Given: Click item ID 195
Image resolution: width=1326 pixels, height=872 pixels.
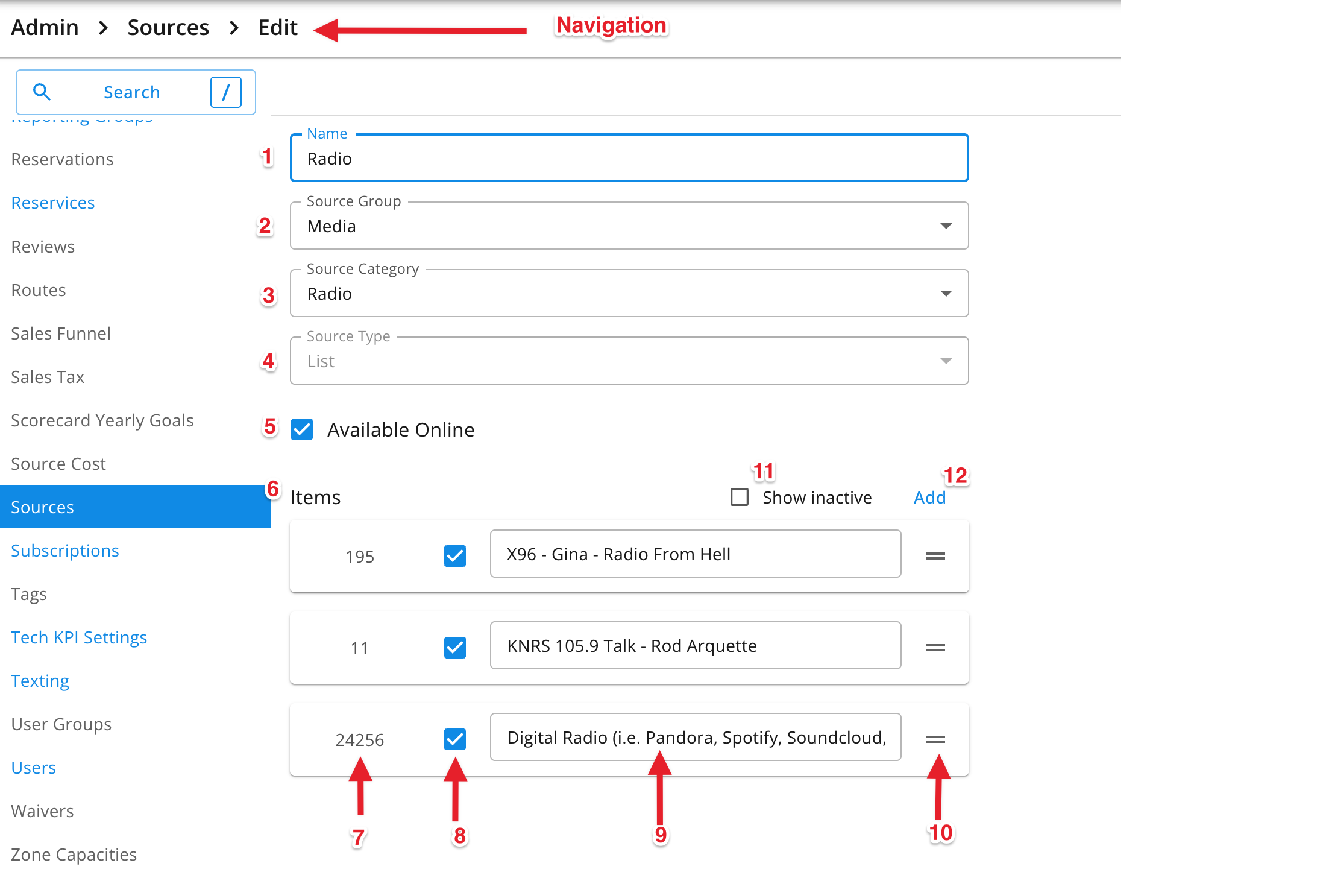Looking at the screenshot, I should [x=360, y=557].
